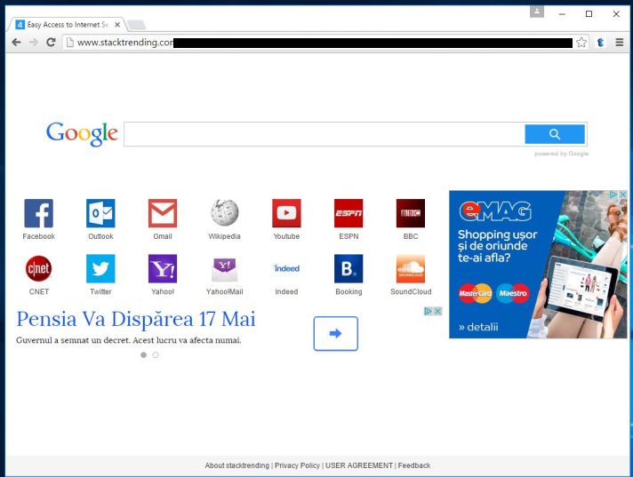
Task: Select the second carousel dot indicator
Action: pyautogui.click(x=156, y=354)
